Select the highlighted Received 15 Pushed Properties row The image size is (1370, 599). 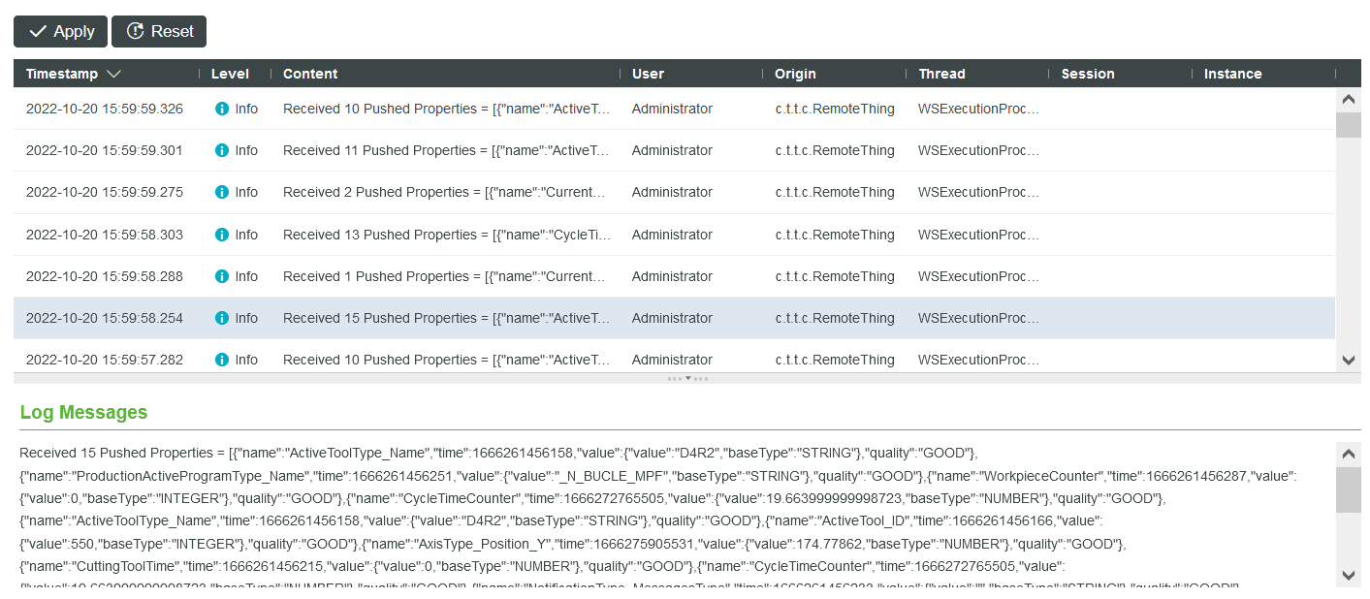coord(446,318)
